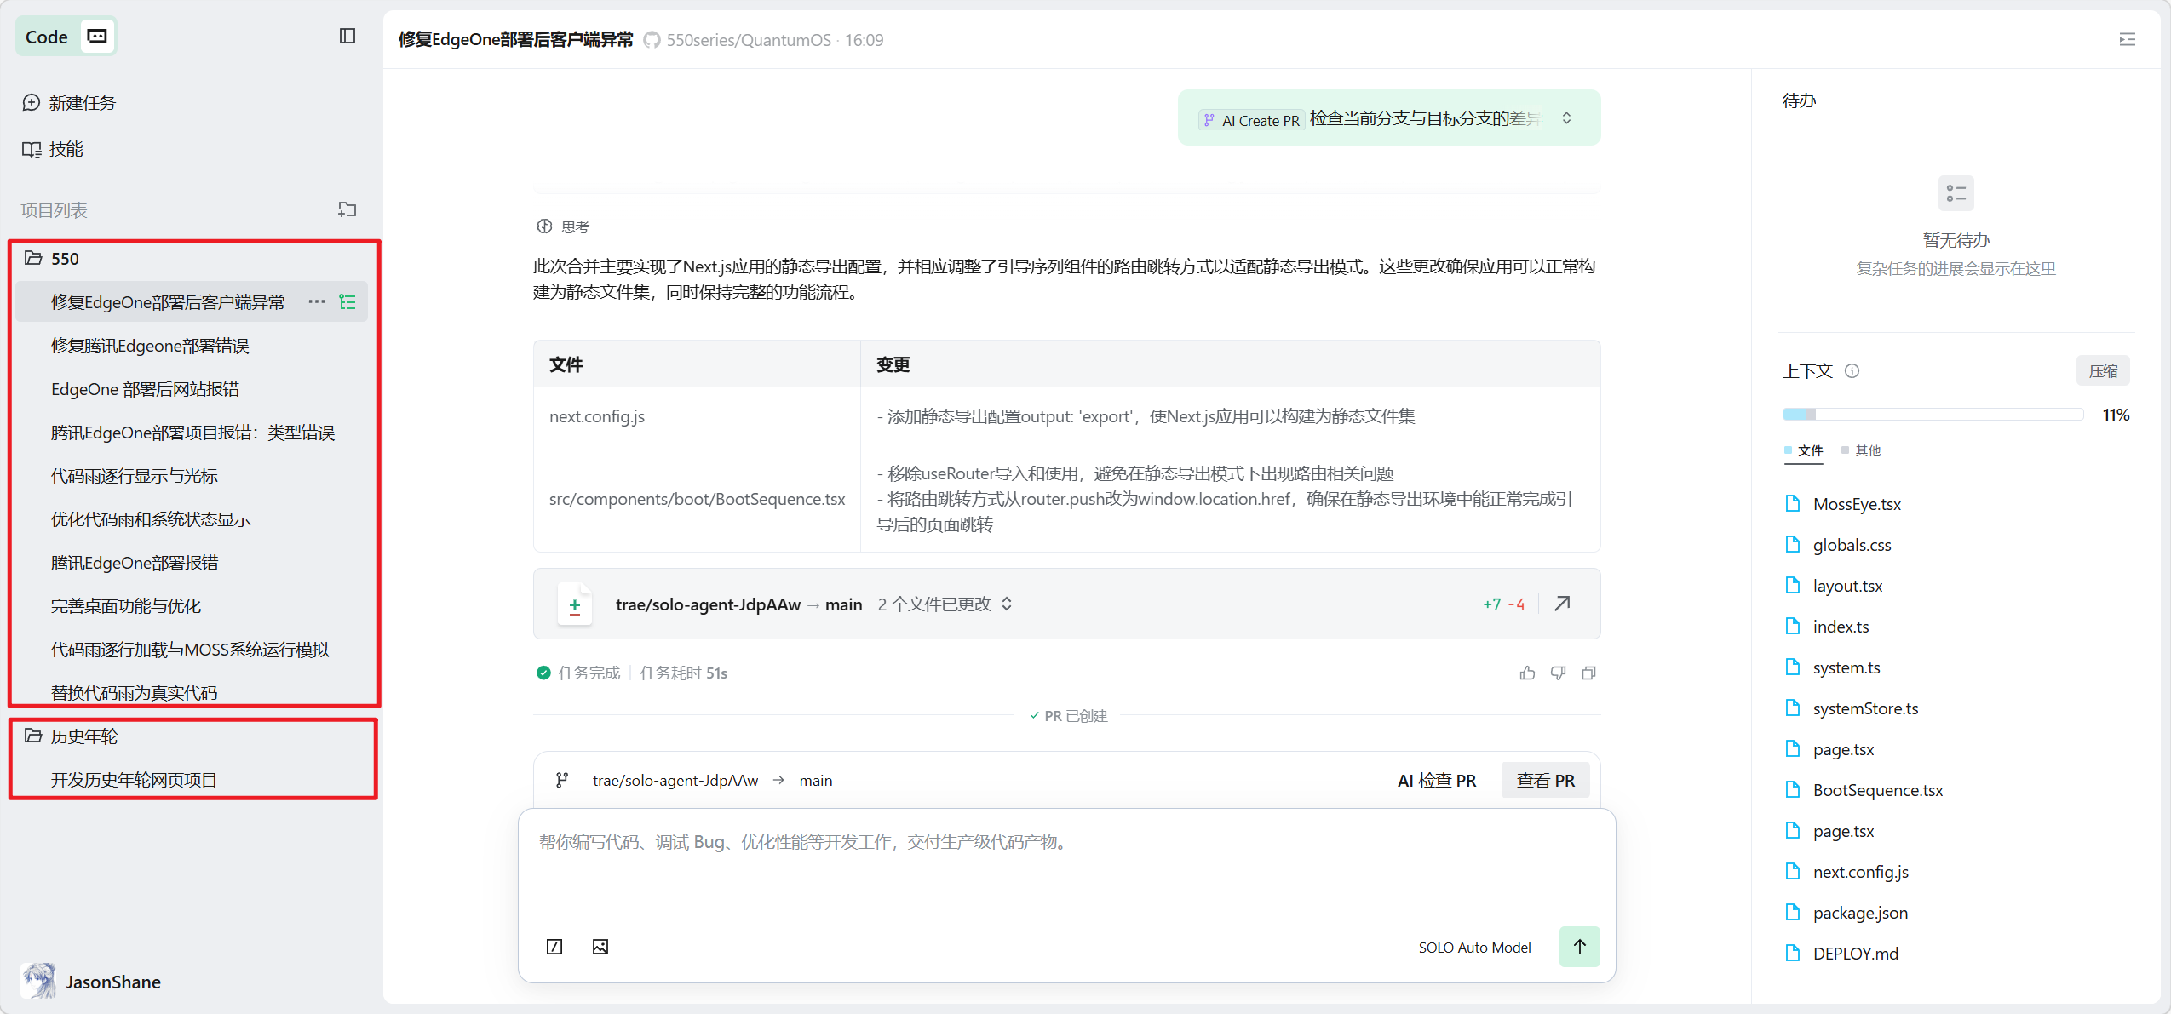Viewport: 2171px width, 1014px height.
Task: Click the new project folder icon
Action: 347,209
